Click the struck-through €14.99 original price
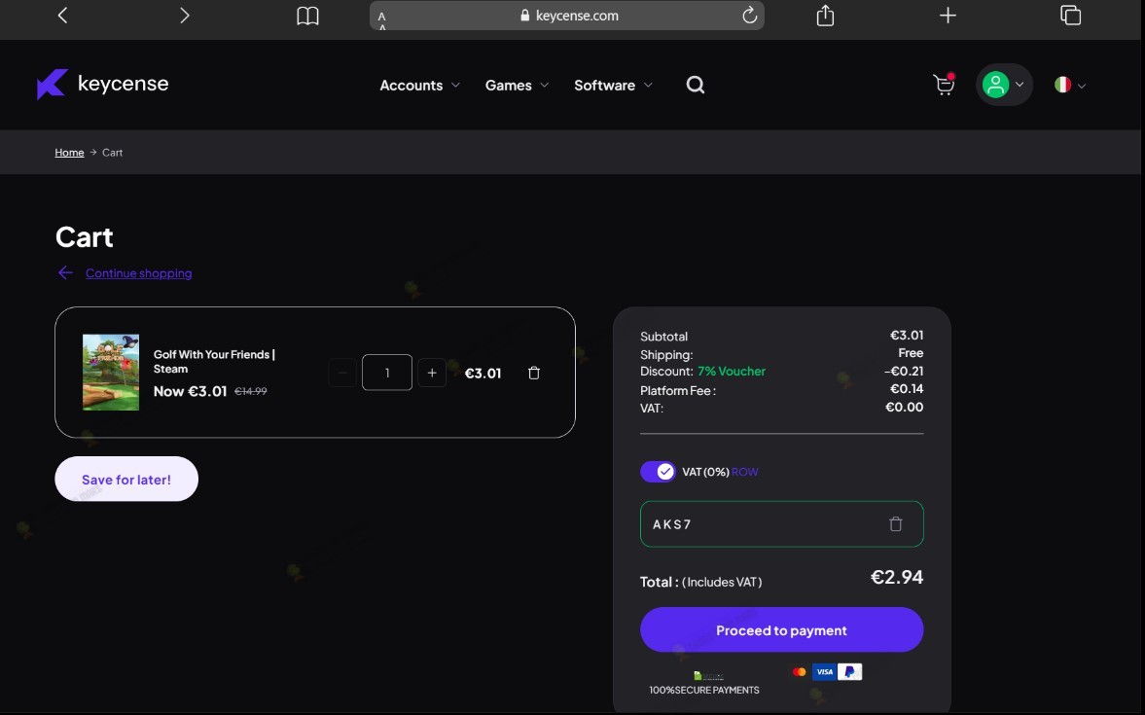 click(x=250, y=391)
